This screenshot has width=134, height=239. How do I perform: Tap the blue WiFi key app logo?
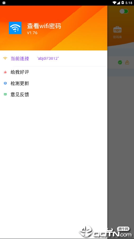click(15, 28)
